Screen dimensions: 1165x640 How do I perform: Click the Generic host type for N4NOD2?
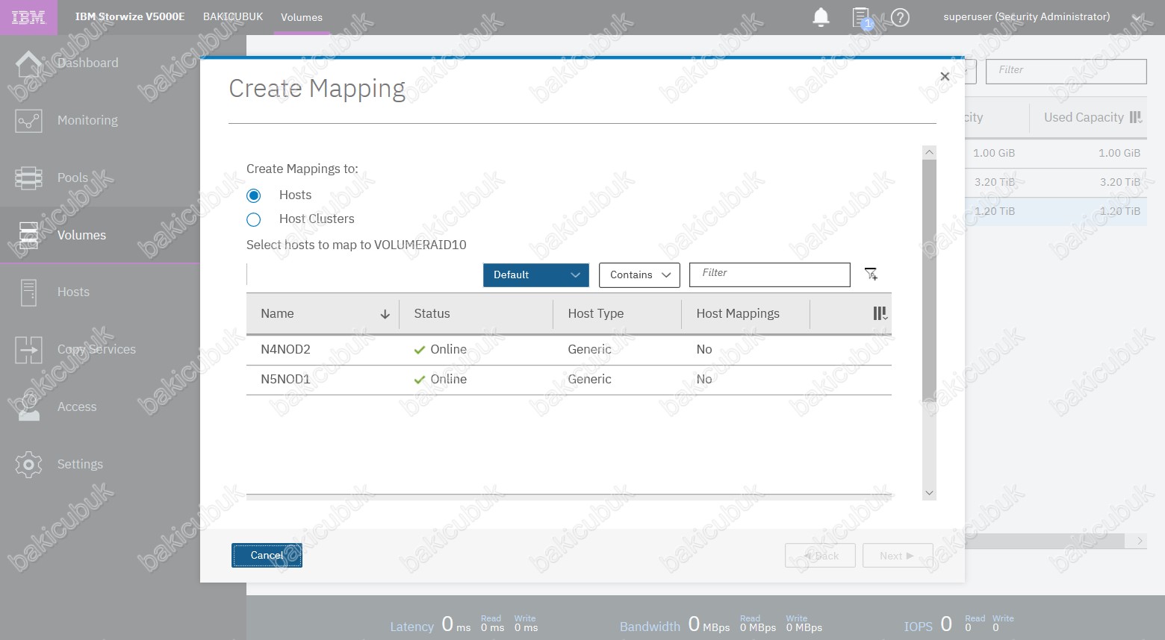coord(589,350)
